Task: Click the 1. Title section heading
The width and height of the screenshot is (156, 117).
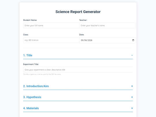Action: tap(28, 55)
